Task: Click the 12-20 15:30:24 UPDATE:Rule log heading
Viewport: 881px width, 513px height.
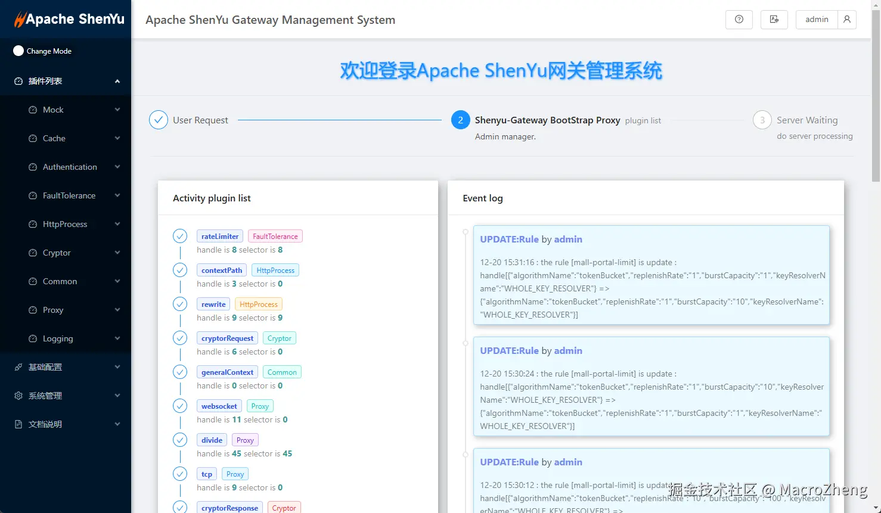Action: point(531,350)
